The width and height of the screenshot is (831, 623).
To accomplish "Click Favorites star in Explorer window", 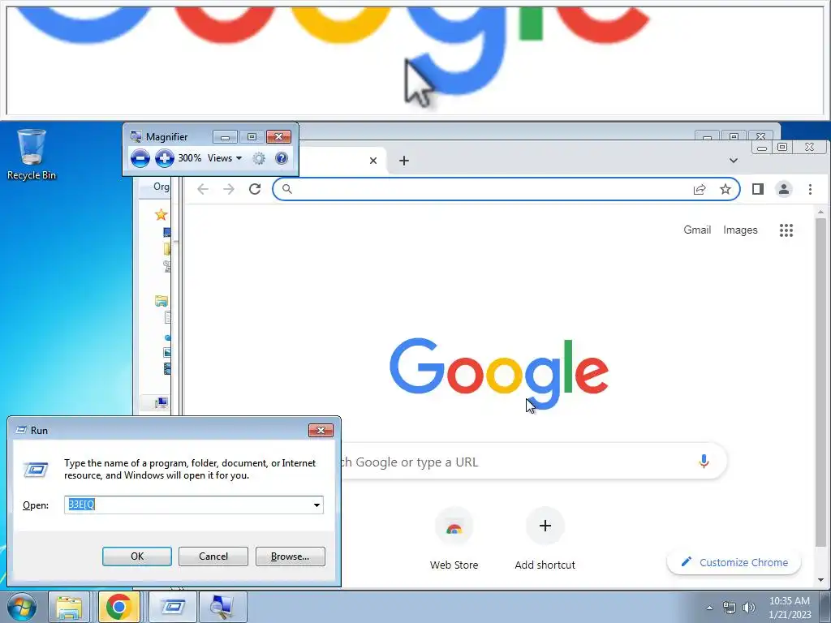I will [161, 214].
